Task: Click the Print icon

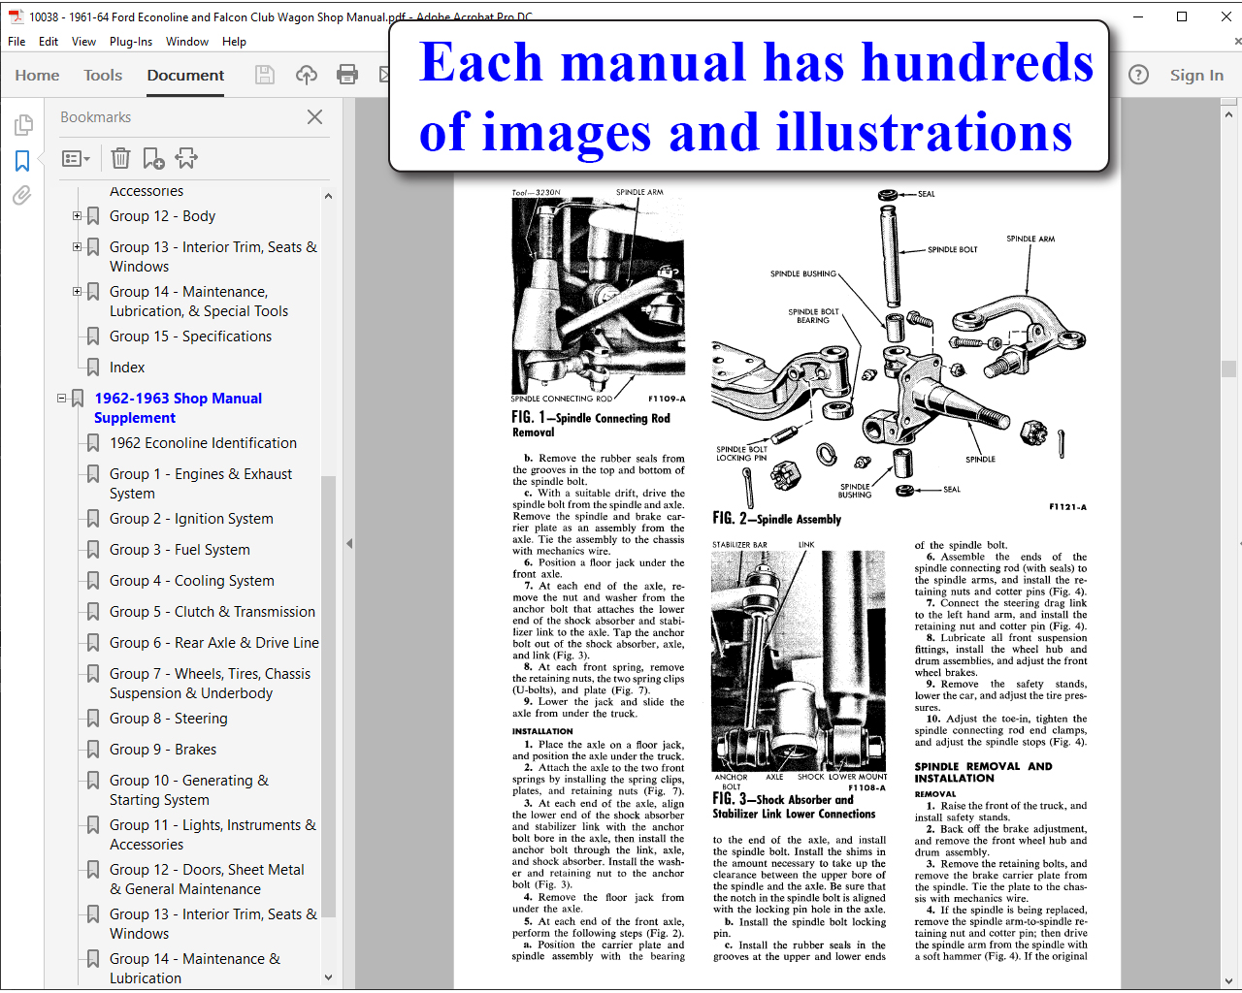Action: pyautogui.click(x=347, y=75)
